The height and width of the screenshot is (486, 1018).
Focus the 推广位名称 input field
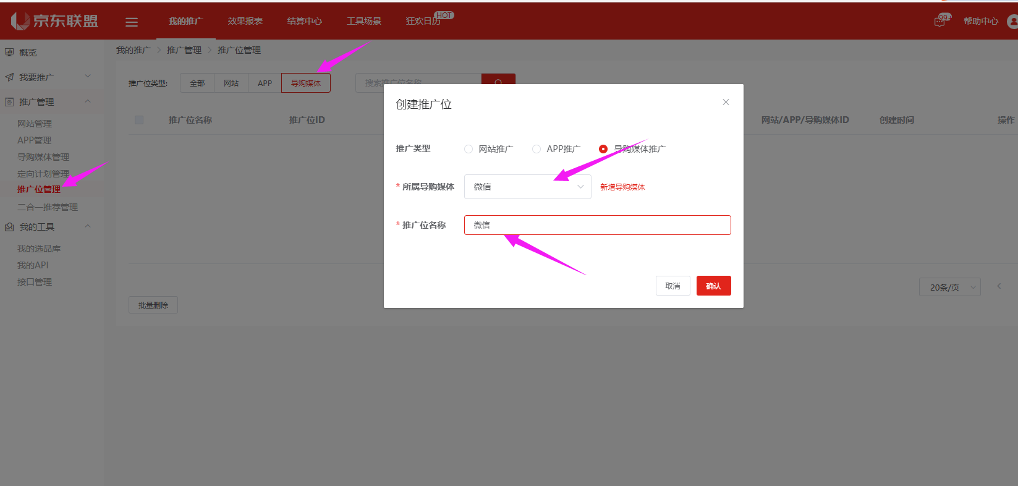(598, 225)
